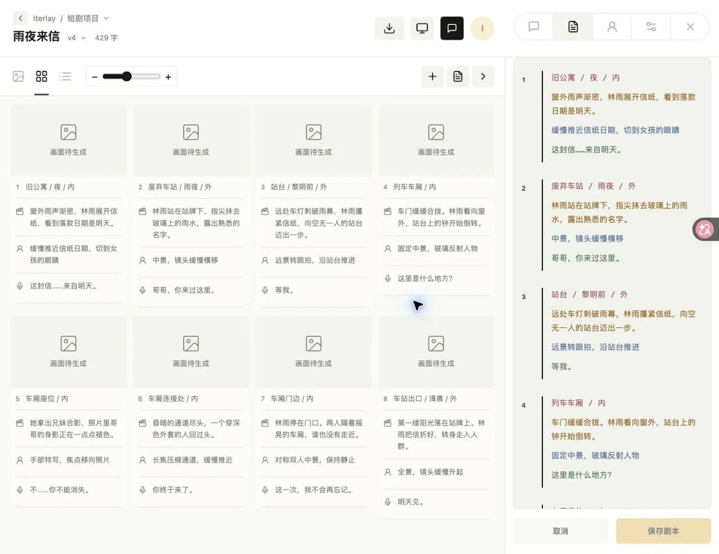Image resolution: width=719 pixels, height=554 pixels.
Task: Click the translate floating icon
Action: (705, 229)
